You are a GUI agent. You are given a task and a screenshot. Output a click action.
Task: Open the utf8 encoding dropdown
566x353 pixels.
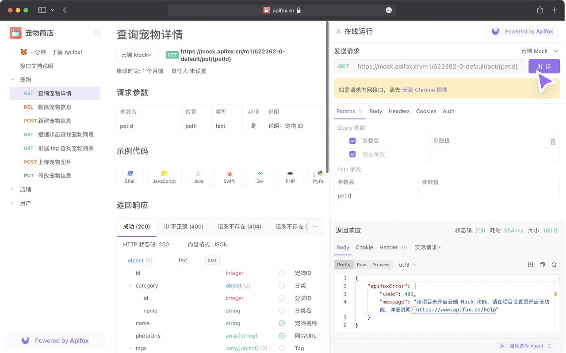(408, 265)
